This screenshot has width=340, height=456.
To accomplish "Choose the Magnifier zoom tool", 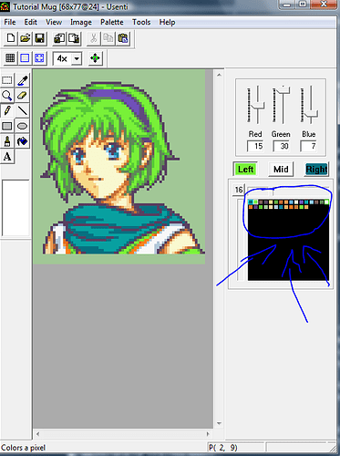I will tap(7, 96).
